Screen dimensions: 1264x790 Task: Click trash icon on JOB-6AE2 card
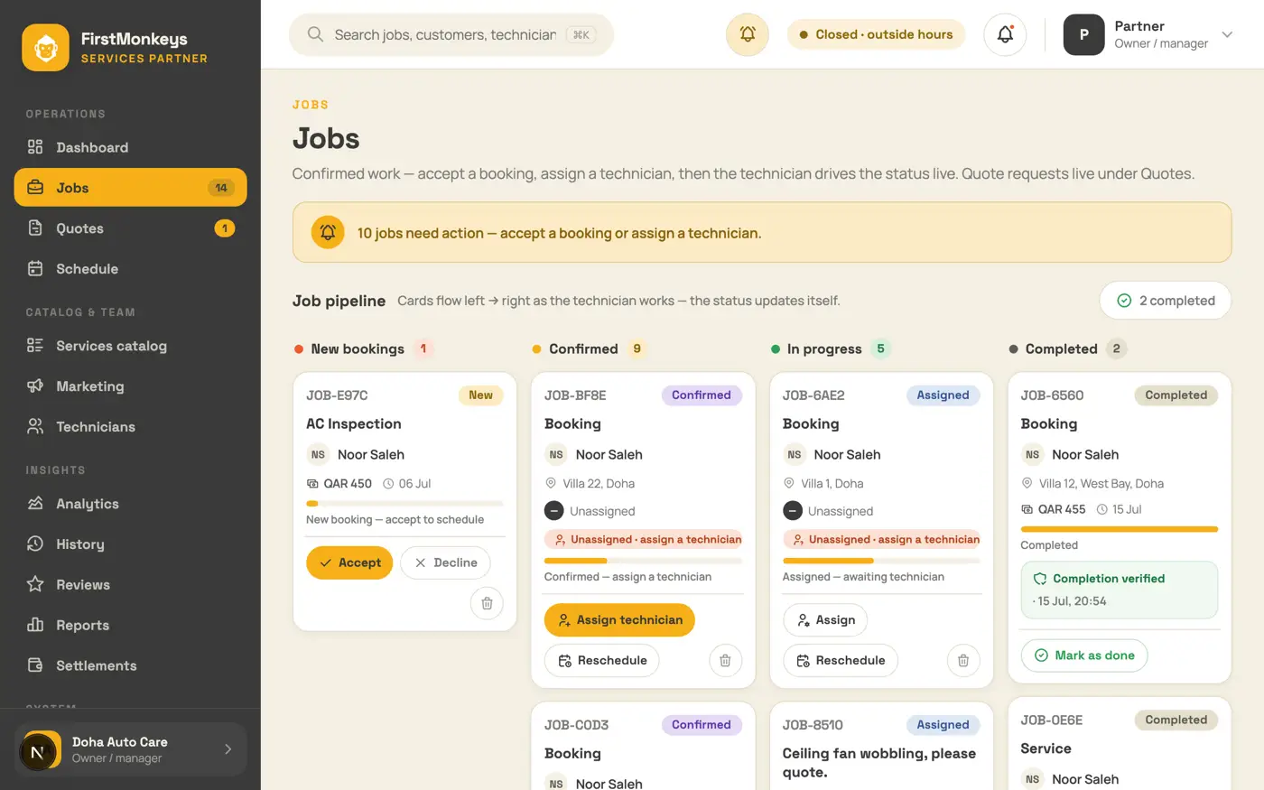click(963, 660)
